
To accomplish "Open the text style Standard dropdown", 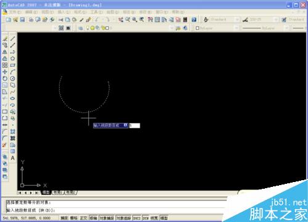I will click(237, 20).
